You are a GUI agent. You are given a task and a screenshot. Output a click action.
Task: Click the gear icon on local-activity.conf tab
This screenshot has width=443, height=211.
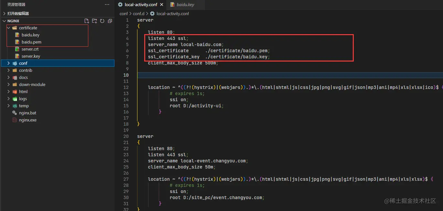pyautogui.click(x=120, y=5)
